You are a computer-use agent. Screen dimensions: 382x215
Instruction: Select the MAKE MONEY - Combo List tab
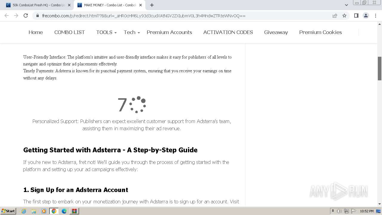point(109,5)
